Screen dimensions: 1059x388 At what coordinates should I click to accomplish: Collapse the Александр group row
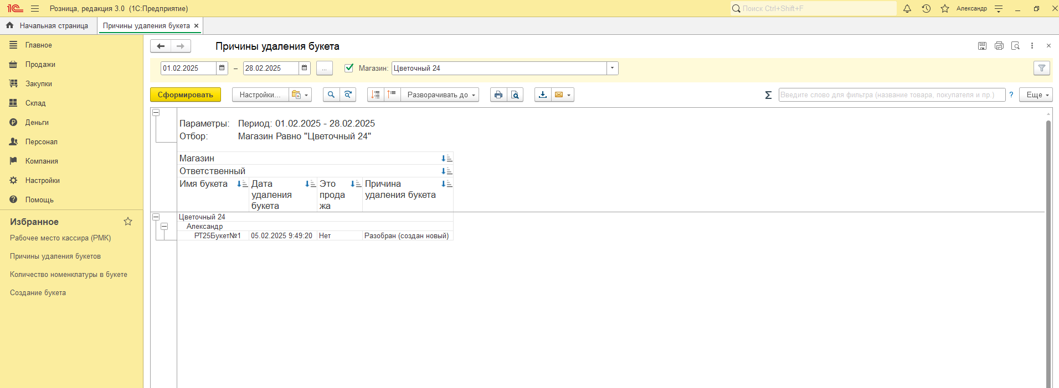coord(164,227)
